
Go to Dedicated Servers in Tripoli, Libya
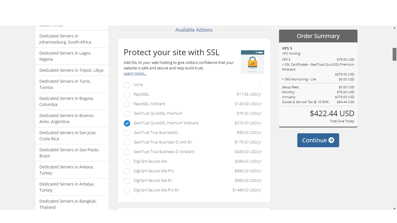point(72,70)
